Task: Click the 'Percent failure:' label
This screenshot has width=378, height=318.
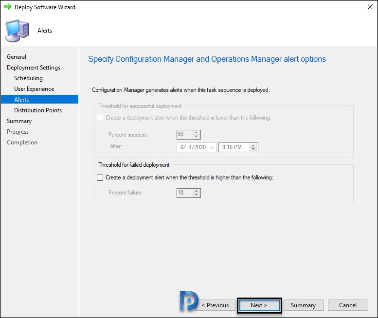Action: pos(126,193)
